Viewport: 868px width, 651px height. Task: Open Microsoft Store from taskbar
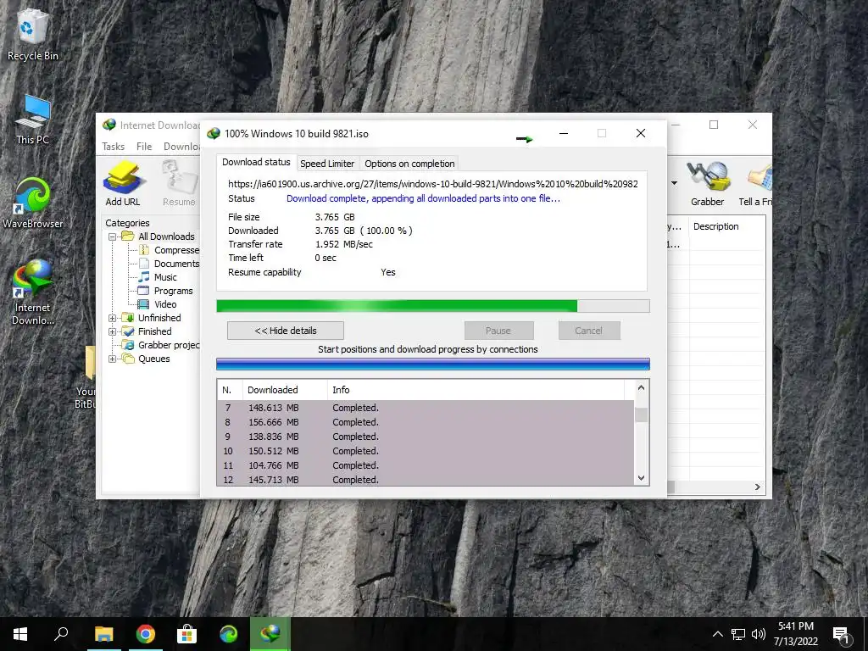click(186, 634)
